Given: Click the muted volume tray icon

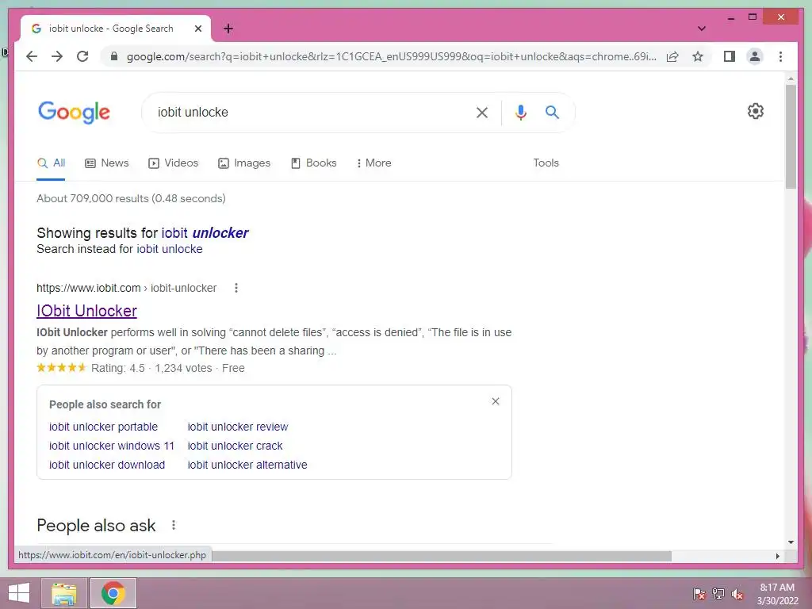Looking at the screenshot, I should pos(737,593).
